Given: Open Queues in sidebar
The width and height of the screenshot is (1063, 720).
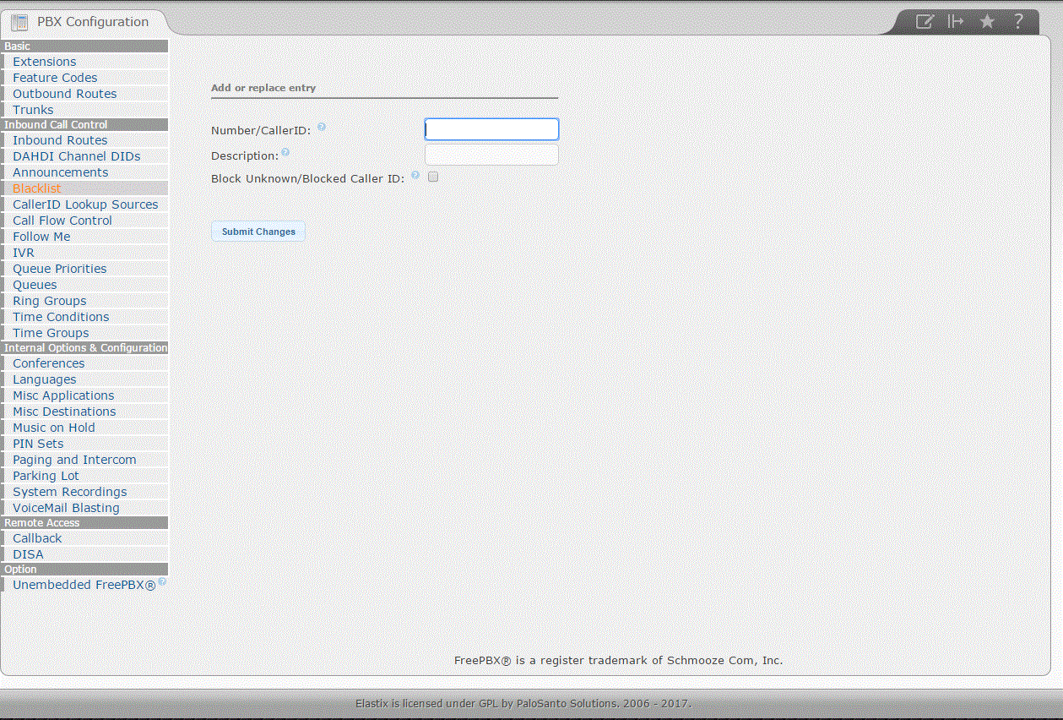Looking at the screenshot, I should click(35, 285).
